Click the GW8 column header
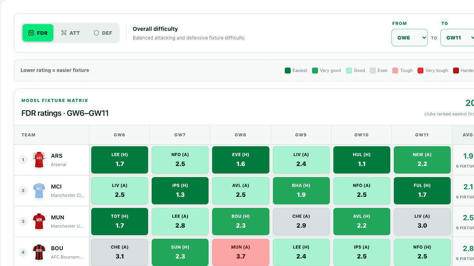 click(240, 135)
